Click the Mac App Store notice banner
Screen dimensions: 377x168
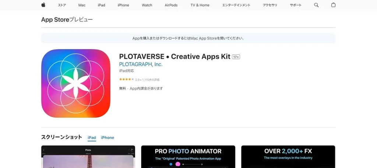188,38
